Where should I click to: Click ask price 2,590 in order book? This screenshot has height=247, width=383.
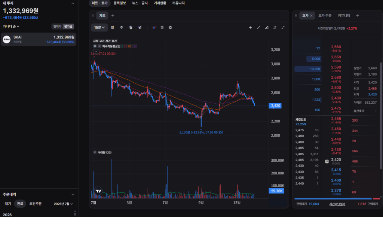pos(336,69)
